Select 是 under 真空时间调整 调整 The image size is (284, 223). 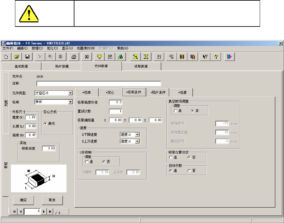tap(175, 111)
